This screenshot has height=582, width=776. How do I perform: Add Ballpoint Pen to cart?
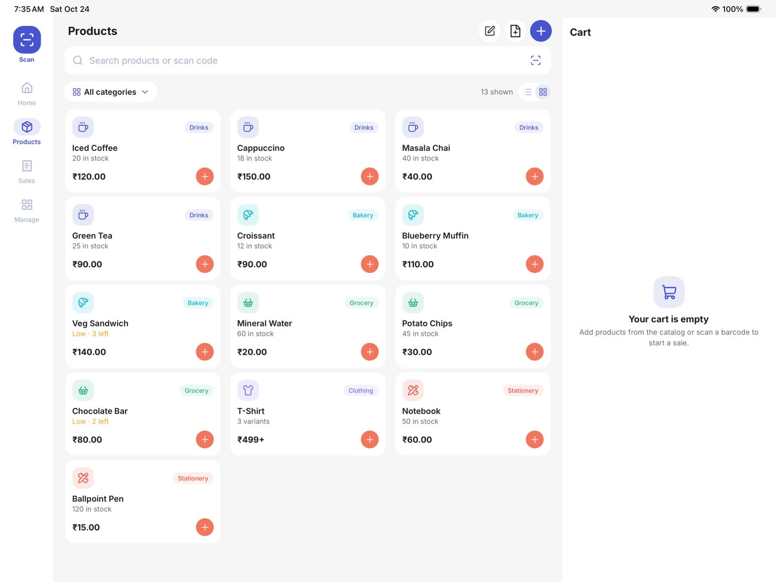205,527
